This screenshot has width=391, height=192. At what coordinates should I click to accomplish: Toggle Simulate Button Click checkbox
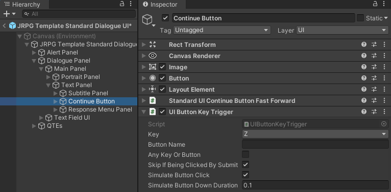(246, 175)
